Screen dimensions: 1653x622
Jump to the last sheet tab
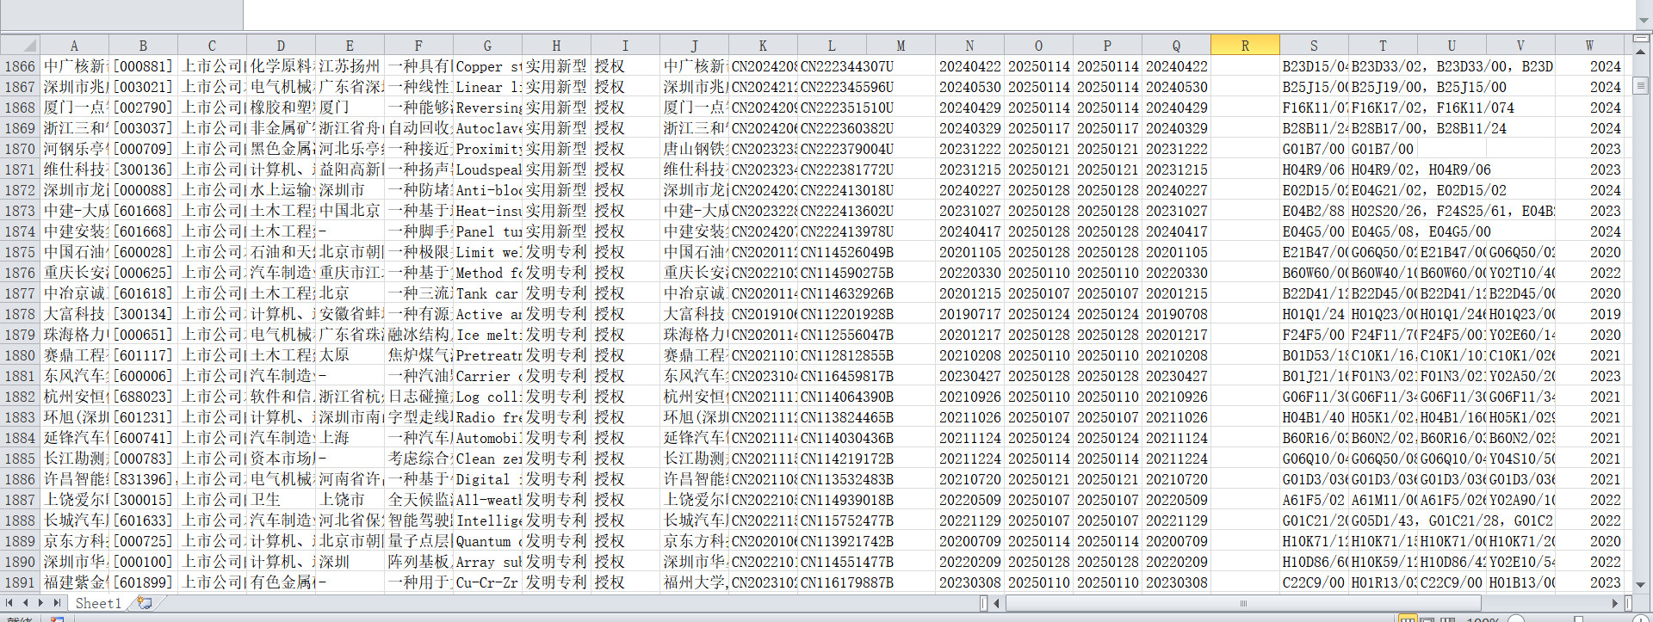point(58,603)
